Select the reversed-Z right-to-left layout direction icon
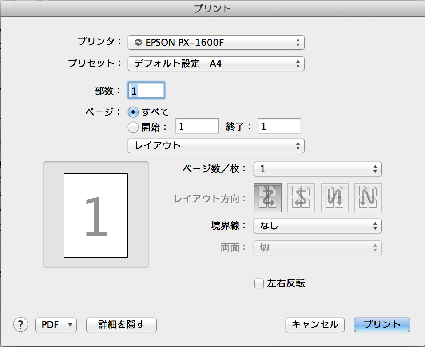 pos(301,198)
